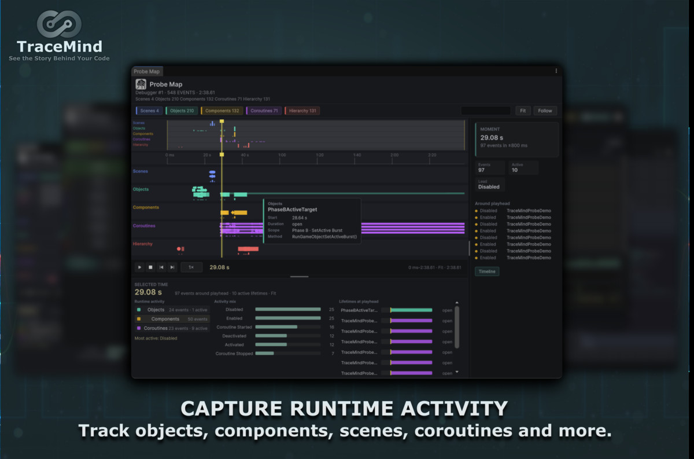Jump to next event button
This screenshot has width=694, height=459.
click(172, 267)
